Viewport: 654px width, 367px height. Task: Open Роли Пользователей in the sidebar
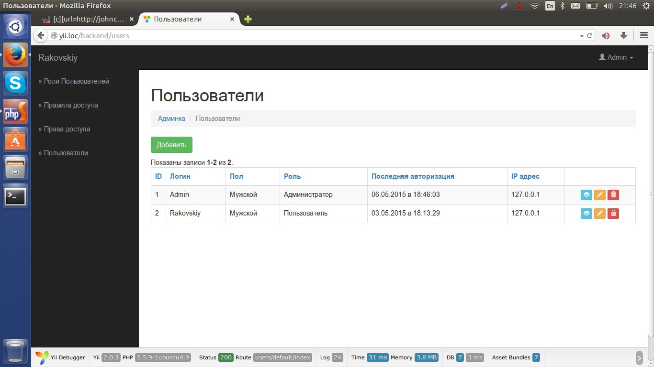click(76, 81)
